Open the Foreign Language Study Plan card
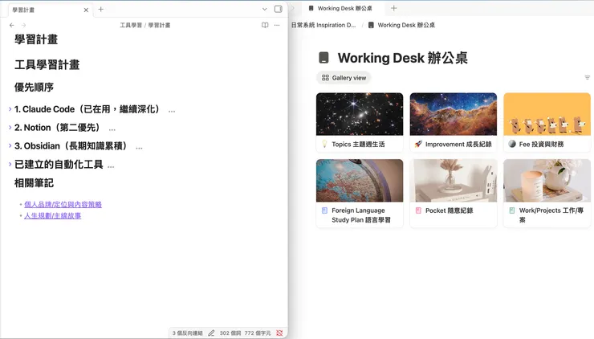This screenshot has width=594, height=339. point(360,193)
